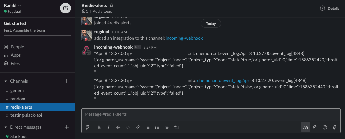Image resolution: width=345 pixels, height=139 pixels.
Task: Apply strikethrough formatting
Action: tap(118, 127)
